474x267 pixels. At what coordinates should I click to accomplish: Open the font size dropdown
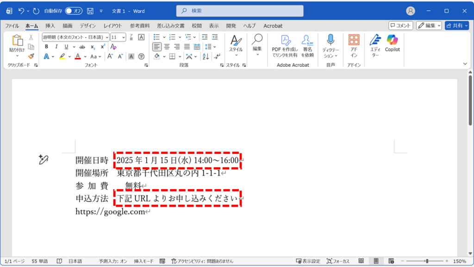click(x=123, y=38)
